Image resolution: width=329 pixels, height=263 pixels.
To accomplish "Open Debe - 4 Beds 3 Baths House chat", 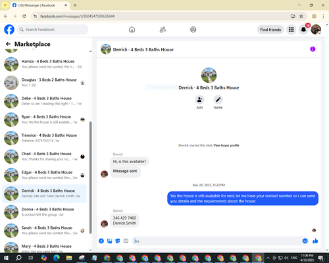I will [x=44, y=101].
